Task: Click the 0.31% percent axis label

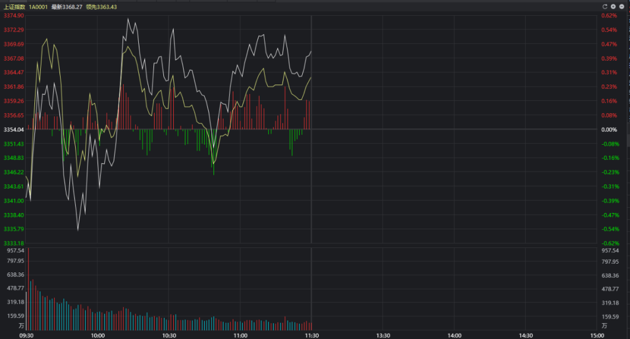Action: point(609,72)
